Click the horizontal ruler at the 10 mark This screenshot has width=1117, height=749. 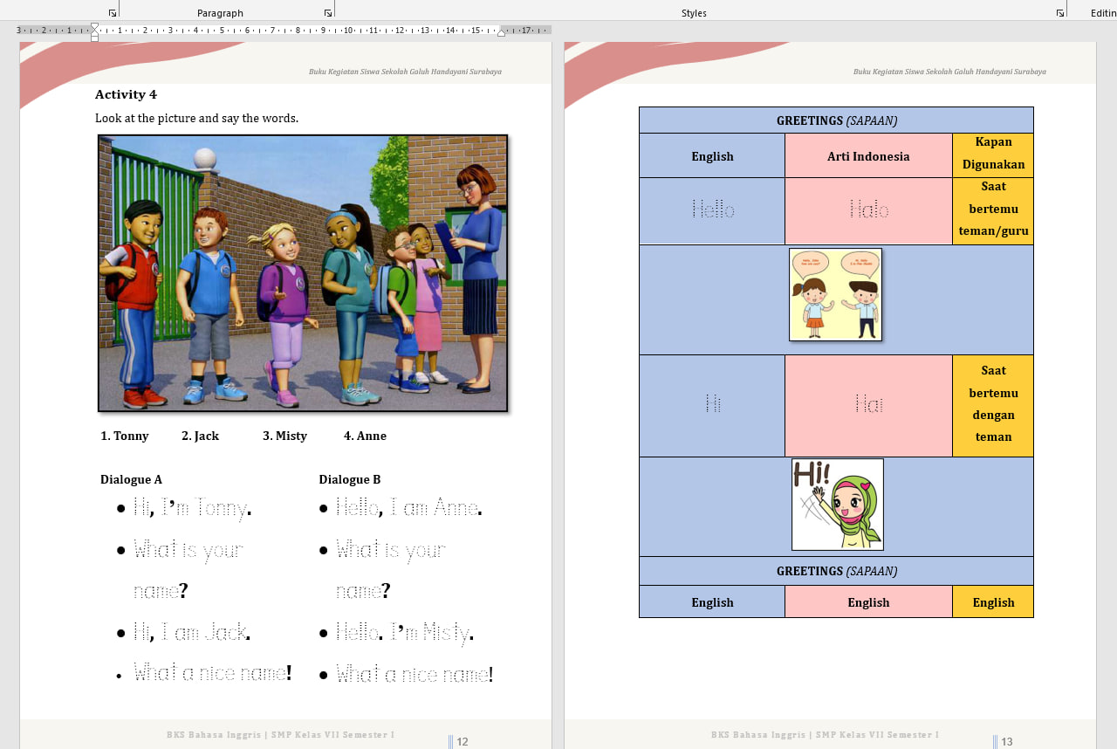click(348, 30)
